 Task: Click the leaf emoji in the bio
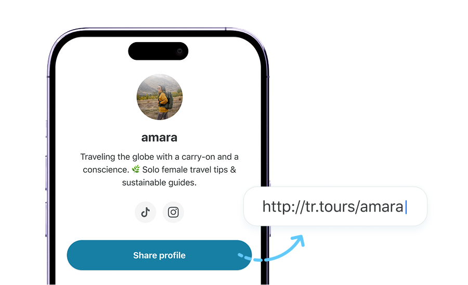point(136,169)
